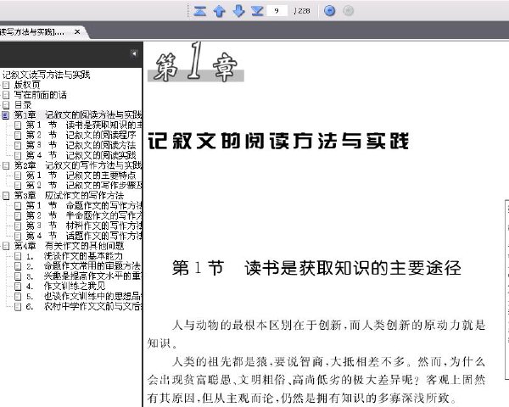This screenshot has width=509, height=407.
Task: Click the page icon beside 半命题作文的写作方法
Action: coord(18,216)
